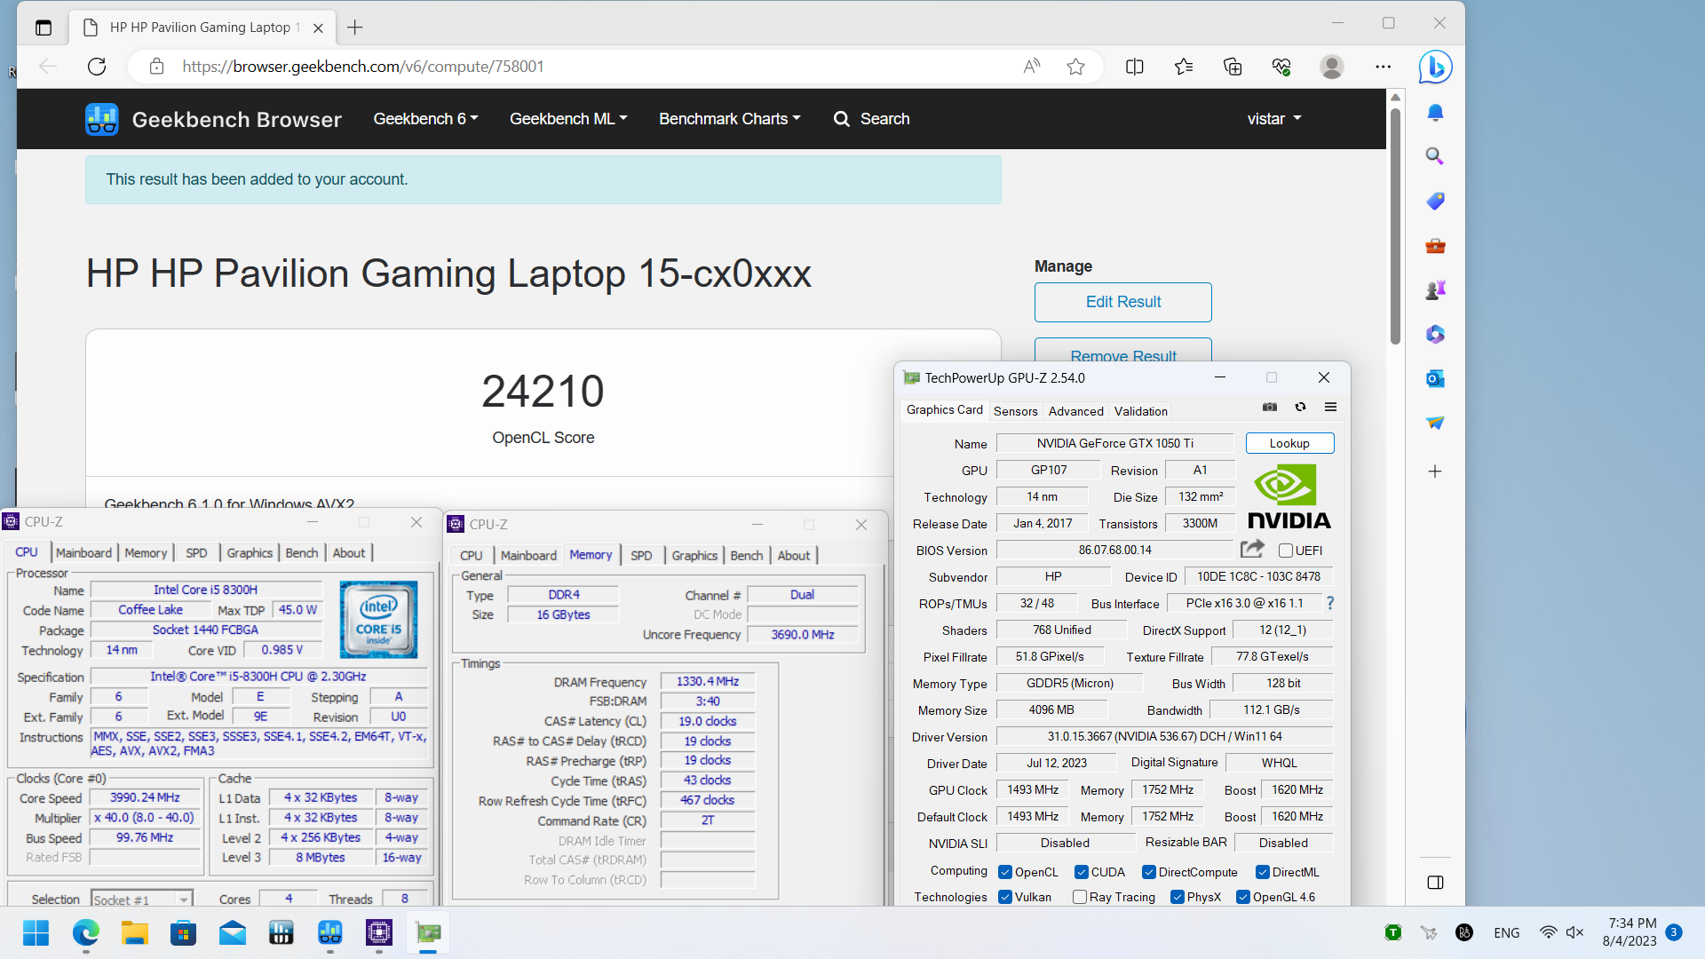Toggle the PhysX checkbox in GPU-Z
The image size is (1705, 959).
coord(1178,897)
